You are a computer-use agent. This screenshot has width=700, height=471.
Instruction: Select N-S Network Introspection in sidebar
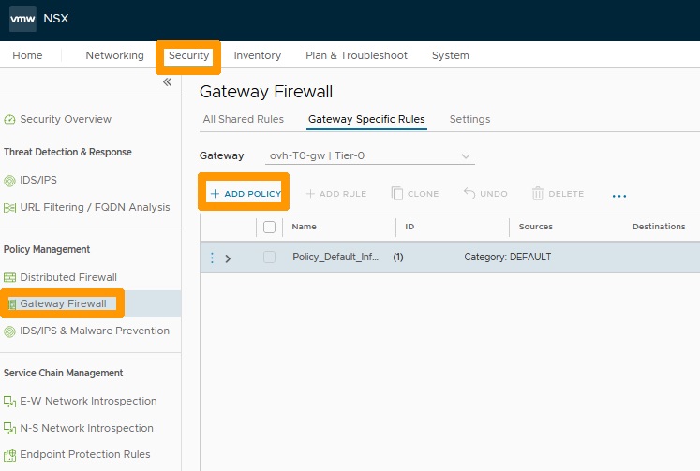79,428
